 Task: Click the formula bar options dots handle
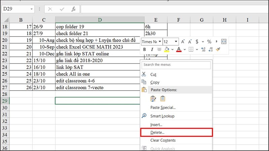pos(39,9)
